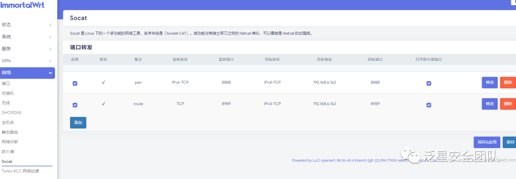Screen dimensions: 516x179
Task: Click the 目标地址 column header
Action: tap(324, 60)
